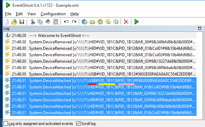Select DeviceAttached row with MI_02#9&13227de9
The image size is (205, 127).
(x=103, y=93)
